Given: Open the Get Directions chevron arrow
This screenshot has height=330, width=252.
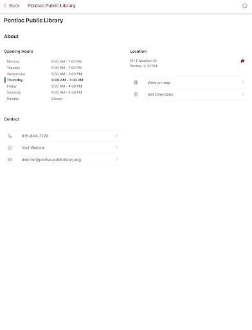Looking at the screenshot, I should [243, 94].
